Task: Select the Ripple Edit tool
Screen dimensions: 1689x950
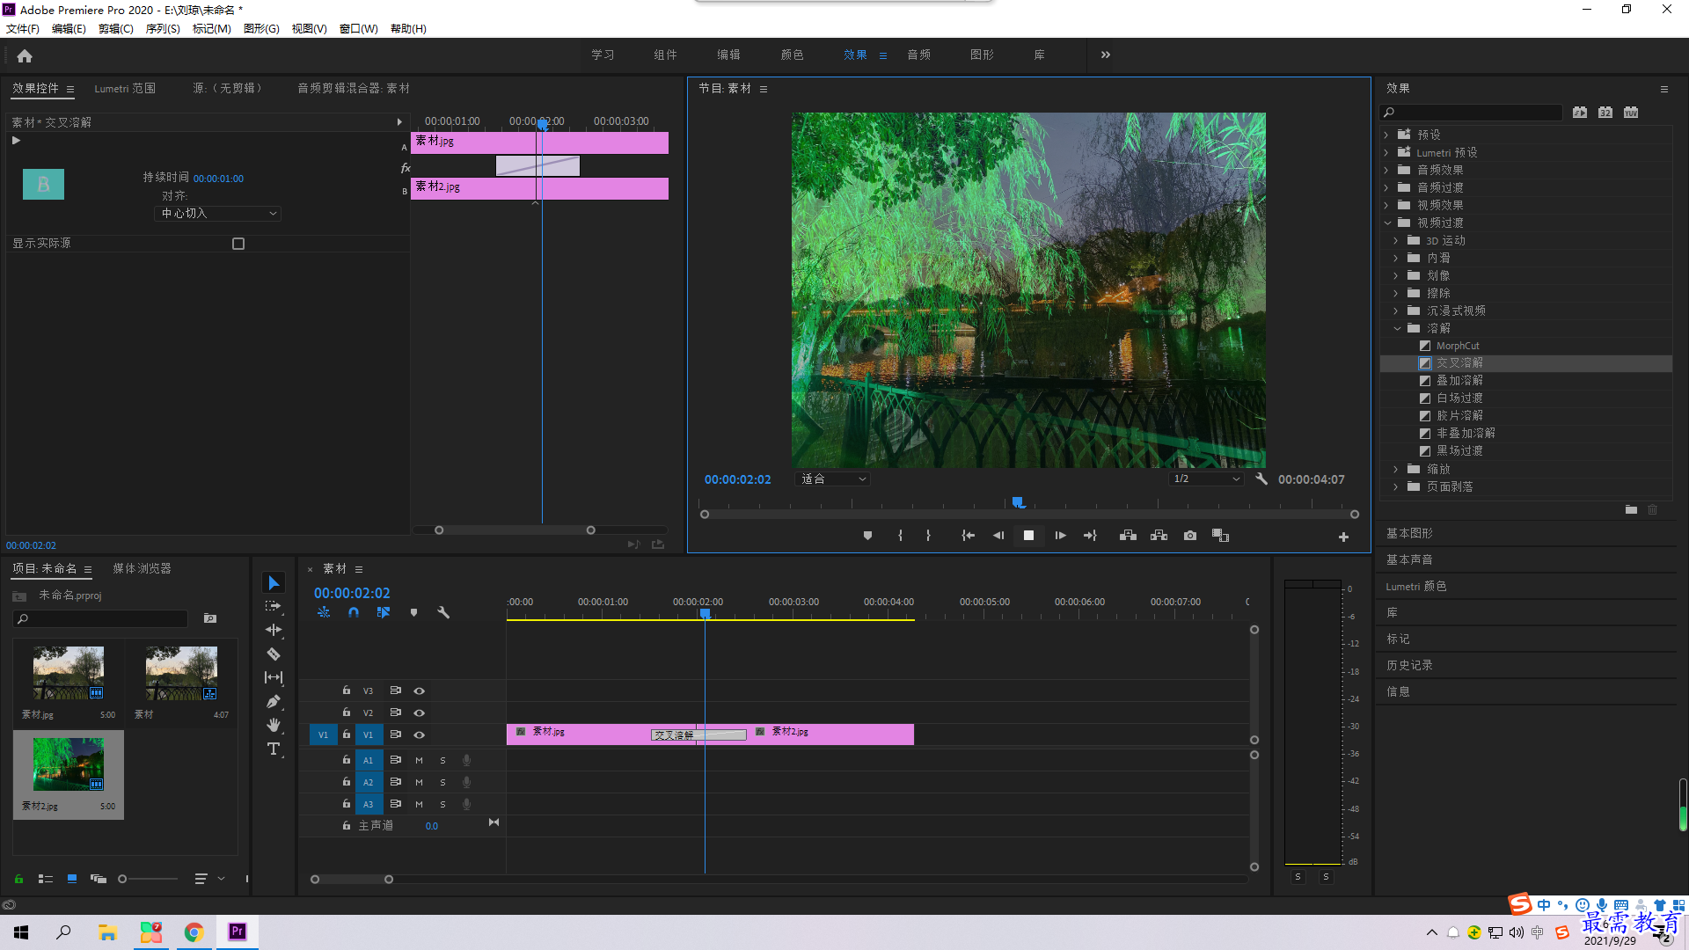Action: click(x=274, y=630)
